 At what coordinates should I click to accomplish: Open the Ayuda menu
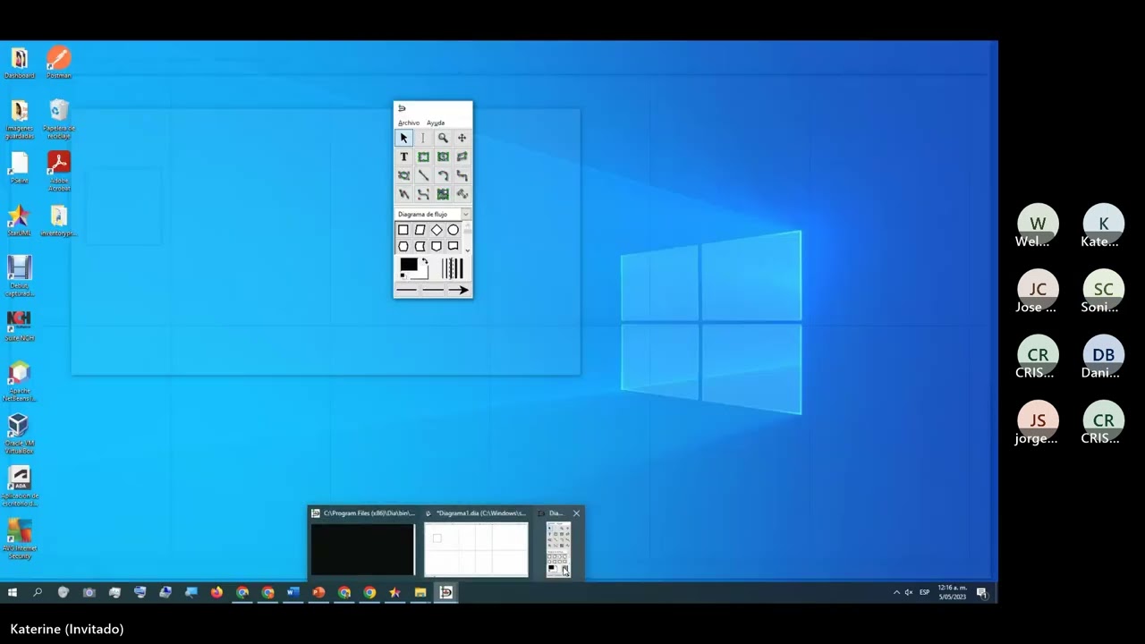click(x=436, y=123)
